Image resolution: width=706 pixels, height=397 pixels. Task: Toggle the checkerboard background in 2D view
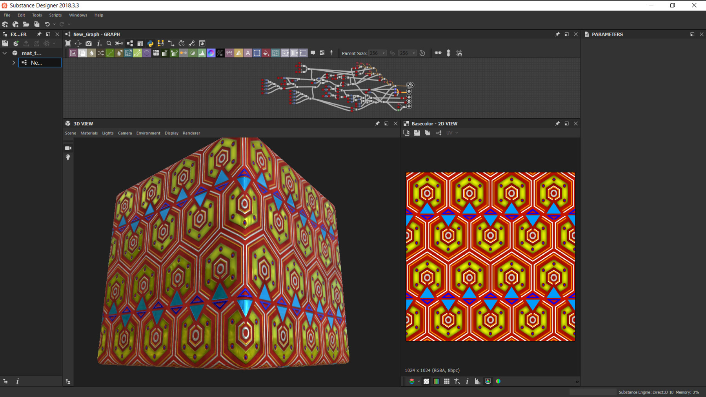click(x=427, y=381)
